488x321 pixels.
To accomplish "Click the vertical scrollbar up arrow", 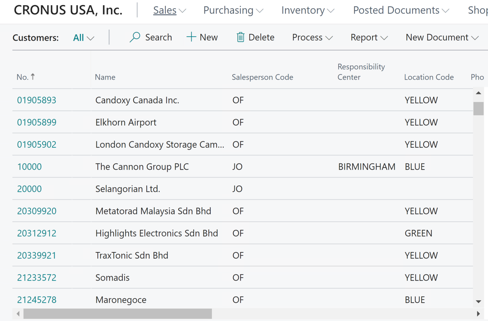I will (x=478, y=93).
